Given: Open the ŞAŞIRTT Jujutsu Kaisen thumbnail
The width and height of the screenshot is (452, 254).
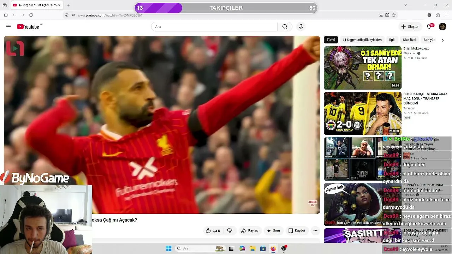Looking at the screenshot, I should pos(353,236).
